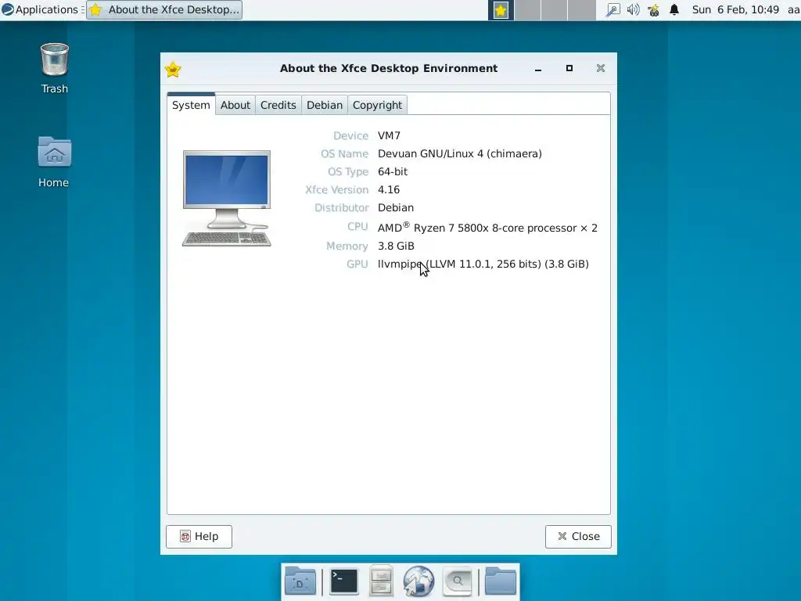
Task: Switch to the first workspace in pager
Action: point(501,10)
